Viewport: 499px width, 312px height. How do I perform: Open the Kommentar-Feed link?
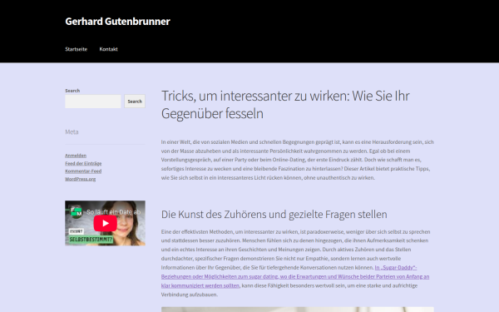click(x=83, y=171)
